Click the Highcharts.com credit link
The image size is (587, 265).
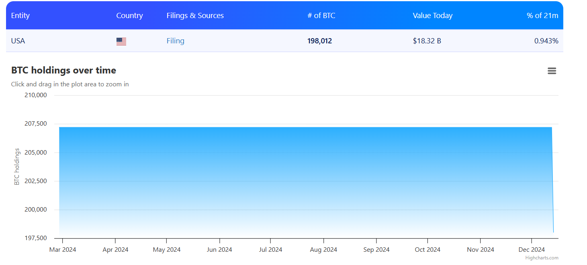coord(542,258)
